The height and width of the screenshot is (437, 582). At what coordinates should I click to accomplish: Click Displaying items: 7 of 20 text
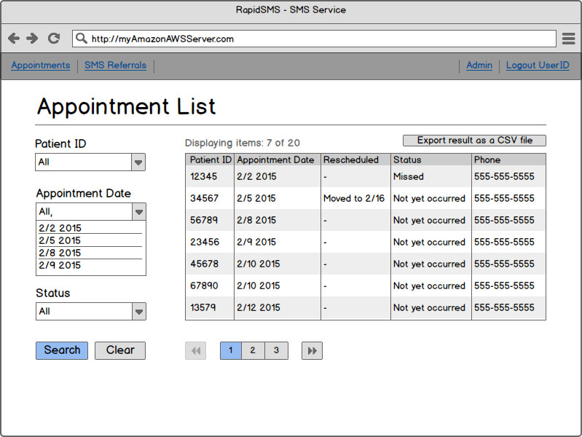click(243, 143)
